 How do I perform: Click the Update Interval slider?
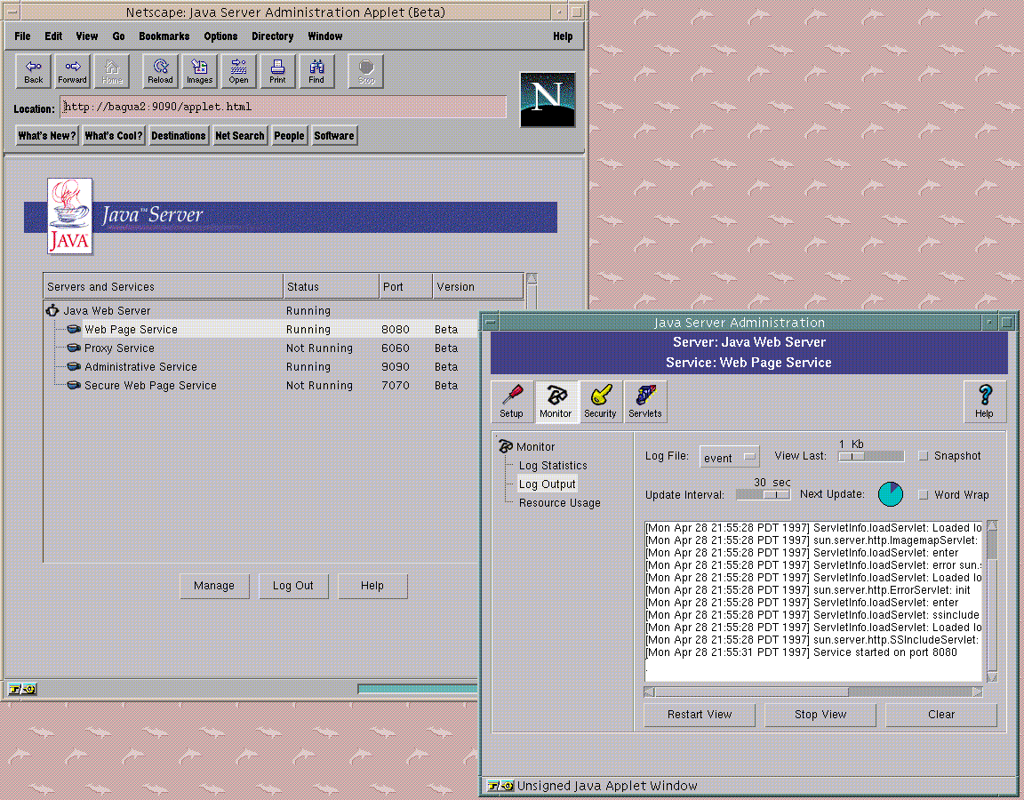tap(764, 495)
